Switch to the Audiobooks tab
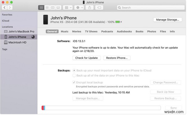Viewport: 187px width, 115px height. pos(124,31)
